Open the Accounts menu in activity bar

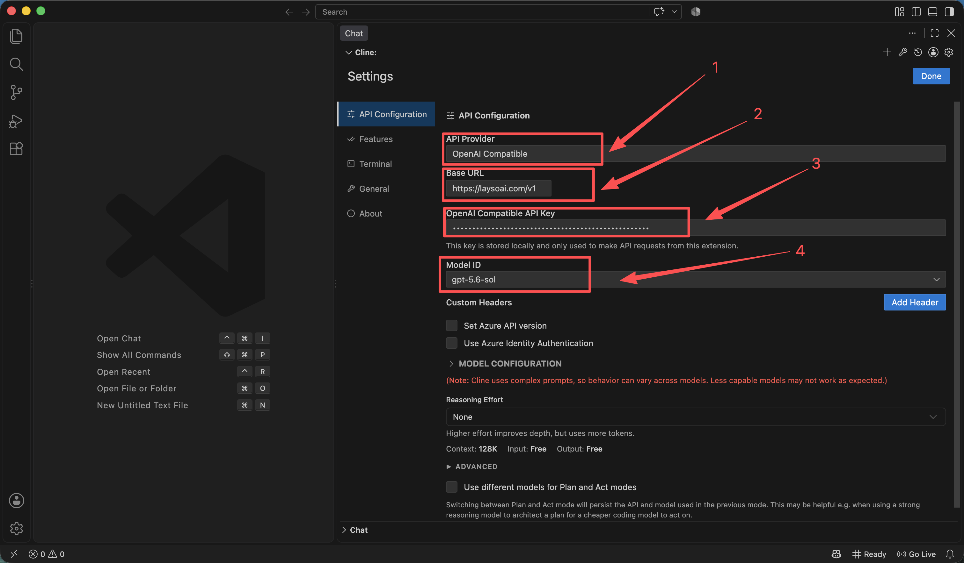point(16,500)
